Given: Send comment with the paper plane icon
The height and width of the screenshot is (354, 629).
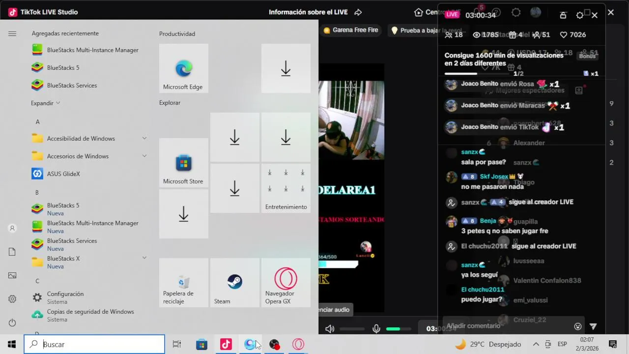Looking at the screenshot, I should [x=593, y=326].
